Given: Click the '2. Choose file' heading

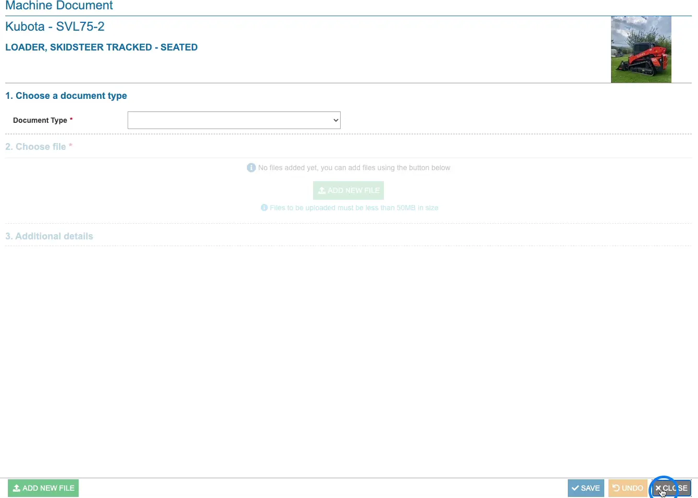Looking at the screenshot, I should click(x=35, y=147).
